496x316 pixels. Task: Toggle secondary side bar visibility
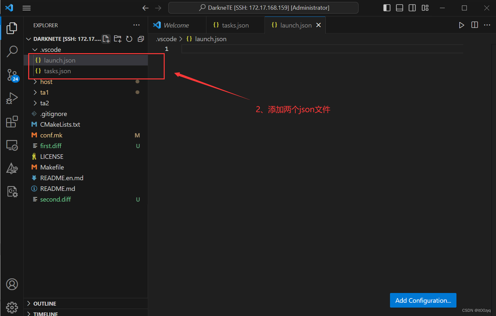click(x=412, y=8)
